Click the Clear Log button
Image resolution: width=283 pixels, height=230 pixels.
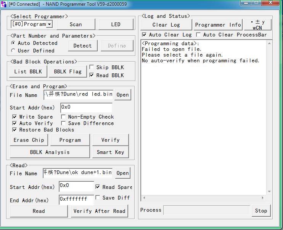[x=166, y=25]
